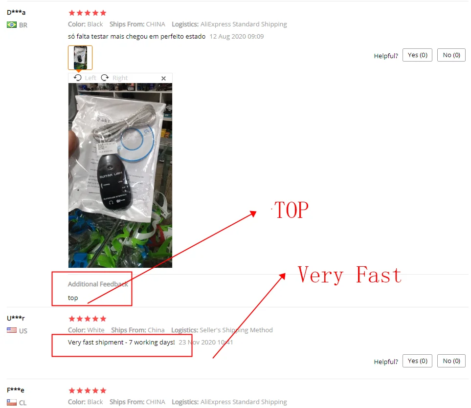Click the rotate Right icon above photo
The height and width of the screenshot is (408, 471).
[105, 78]
